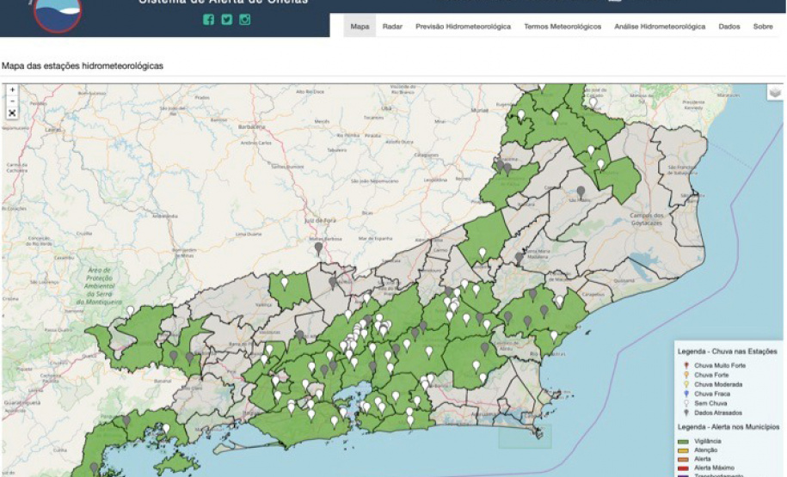Screen dimensions: 787x477
Task: Open Análise Hidrometeorológica section
Action: 660,27
